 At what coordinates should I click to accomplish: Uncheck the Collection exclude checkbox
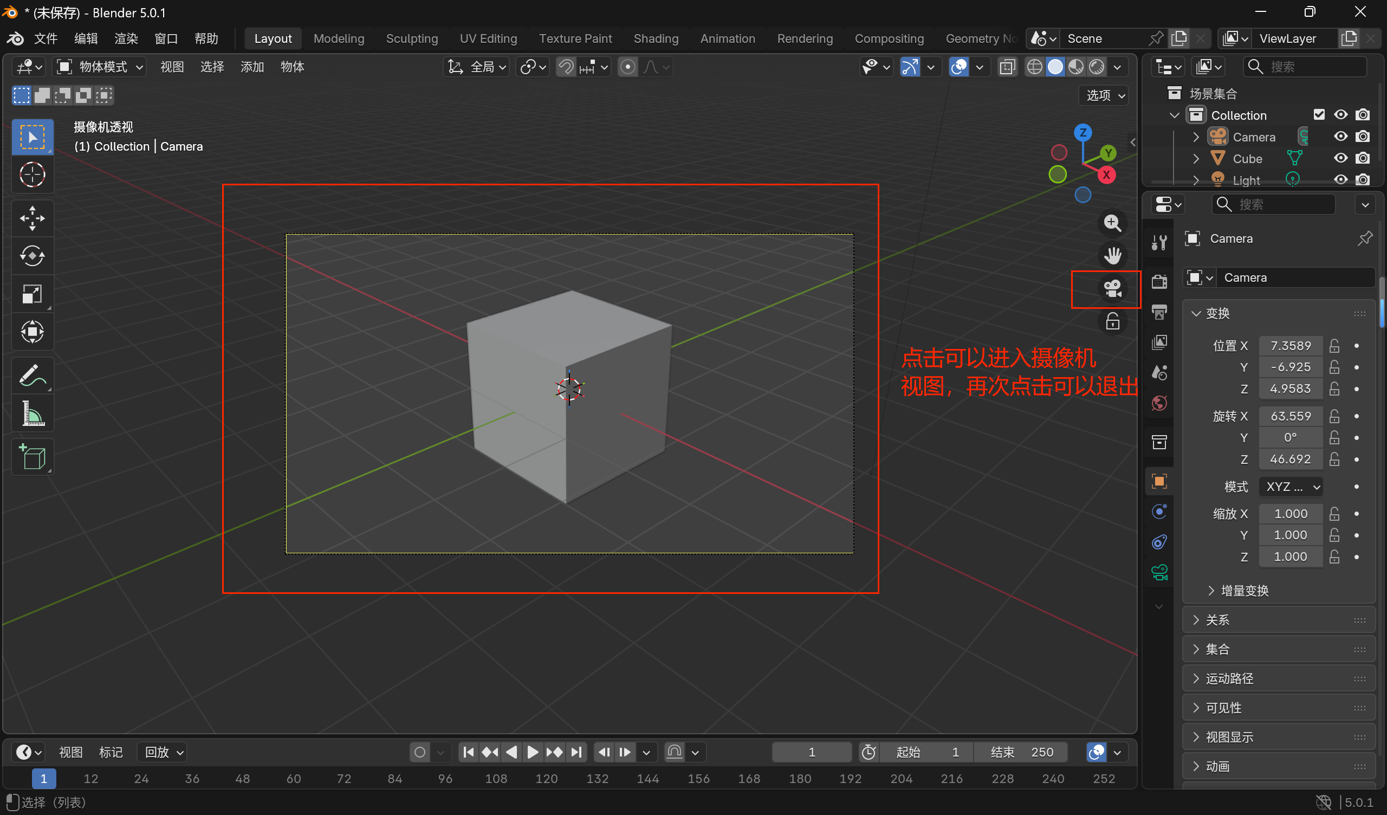click(x=1319, y=114)
